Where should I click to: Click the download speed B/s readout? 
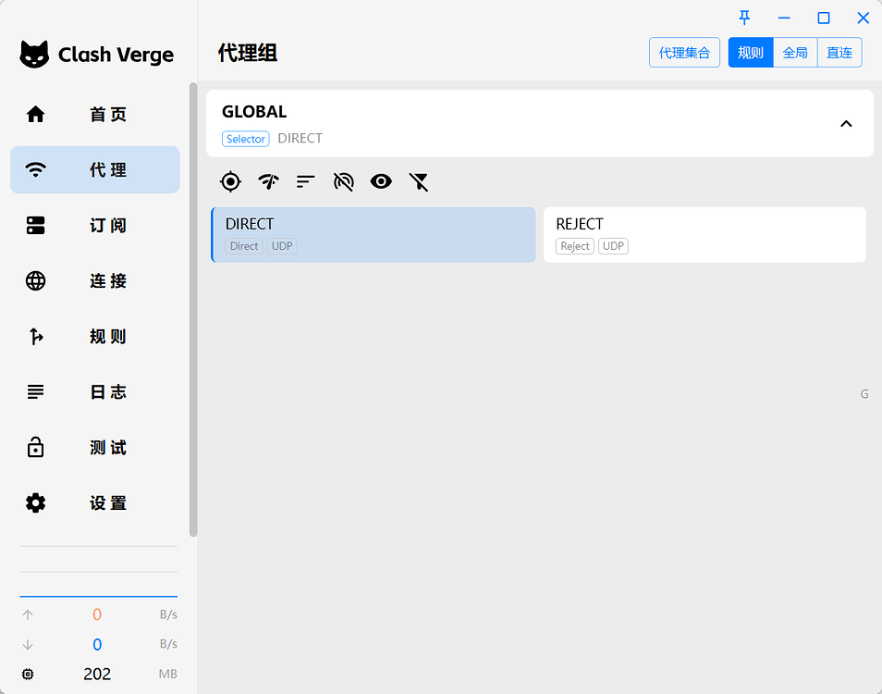[x=98, y=644]
